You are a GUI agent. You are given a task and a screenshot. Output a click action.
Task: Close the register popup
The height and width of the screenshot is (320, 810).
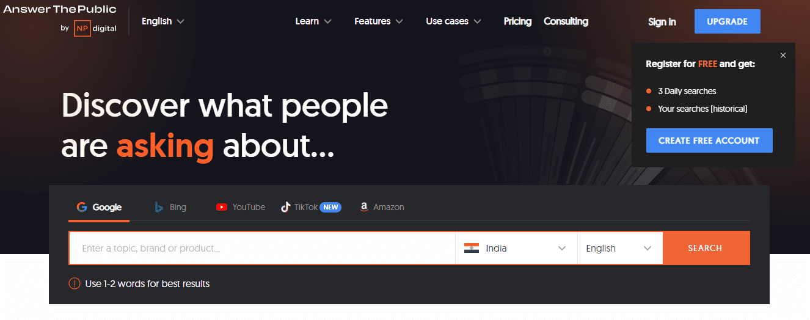(x=783, y=56)
